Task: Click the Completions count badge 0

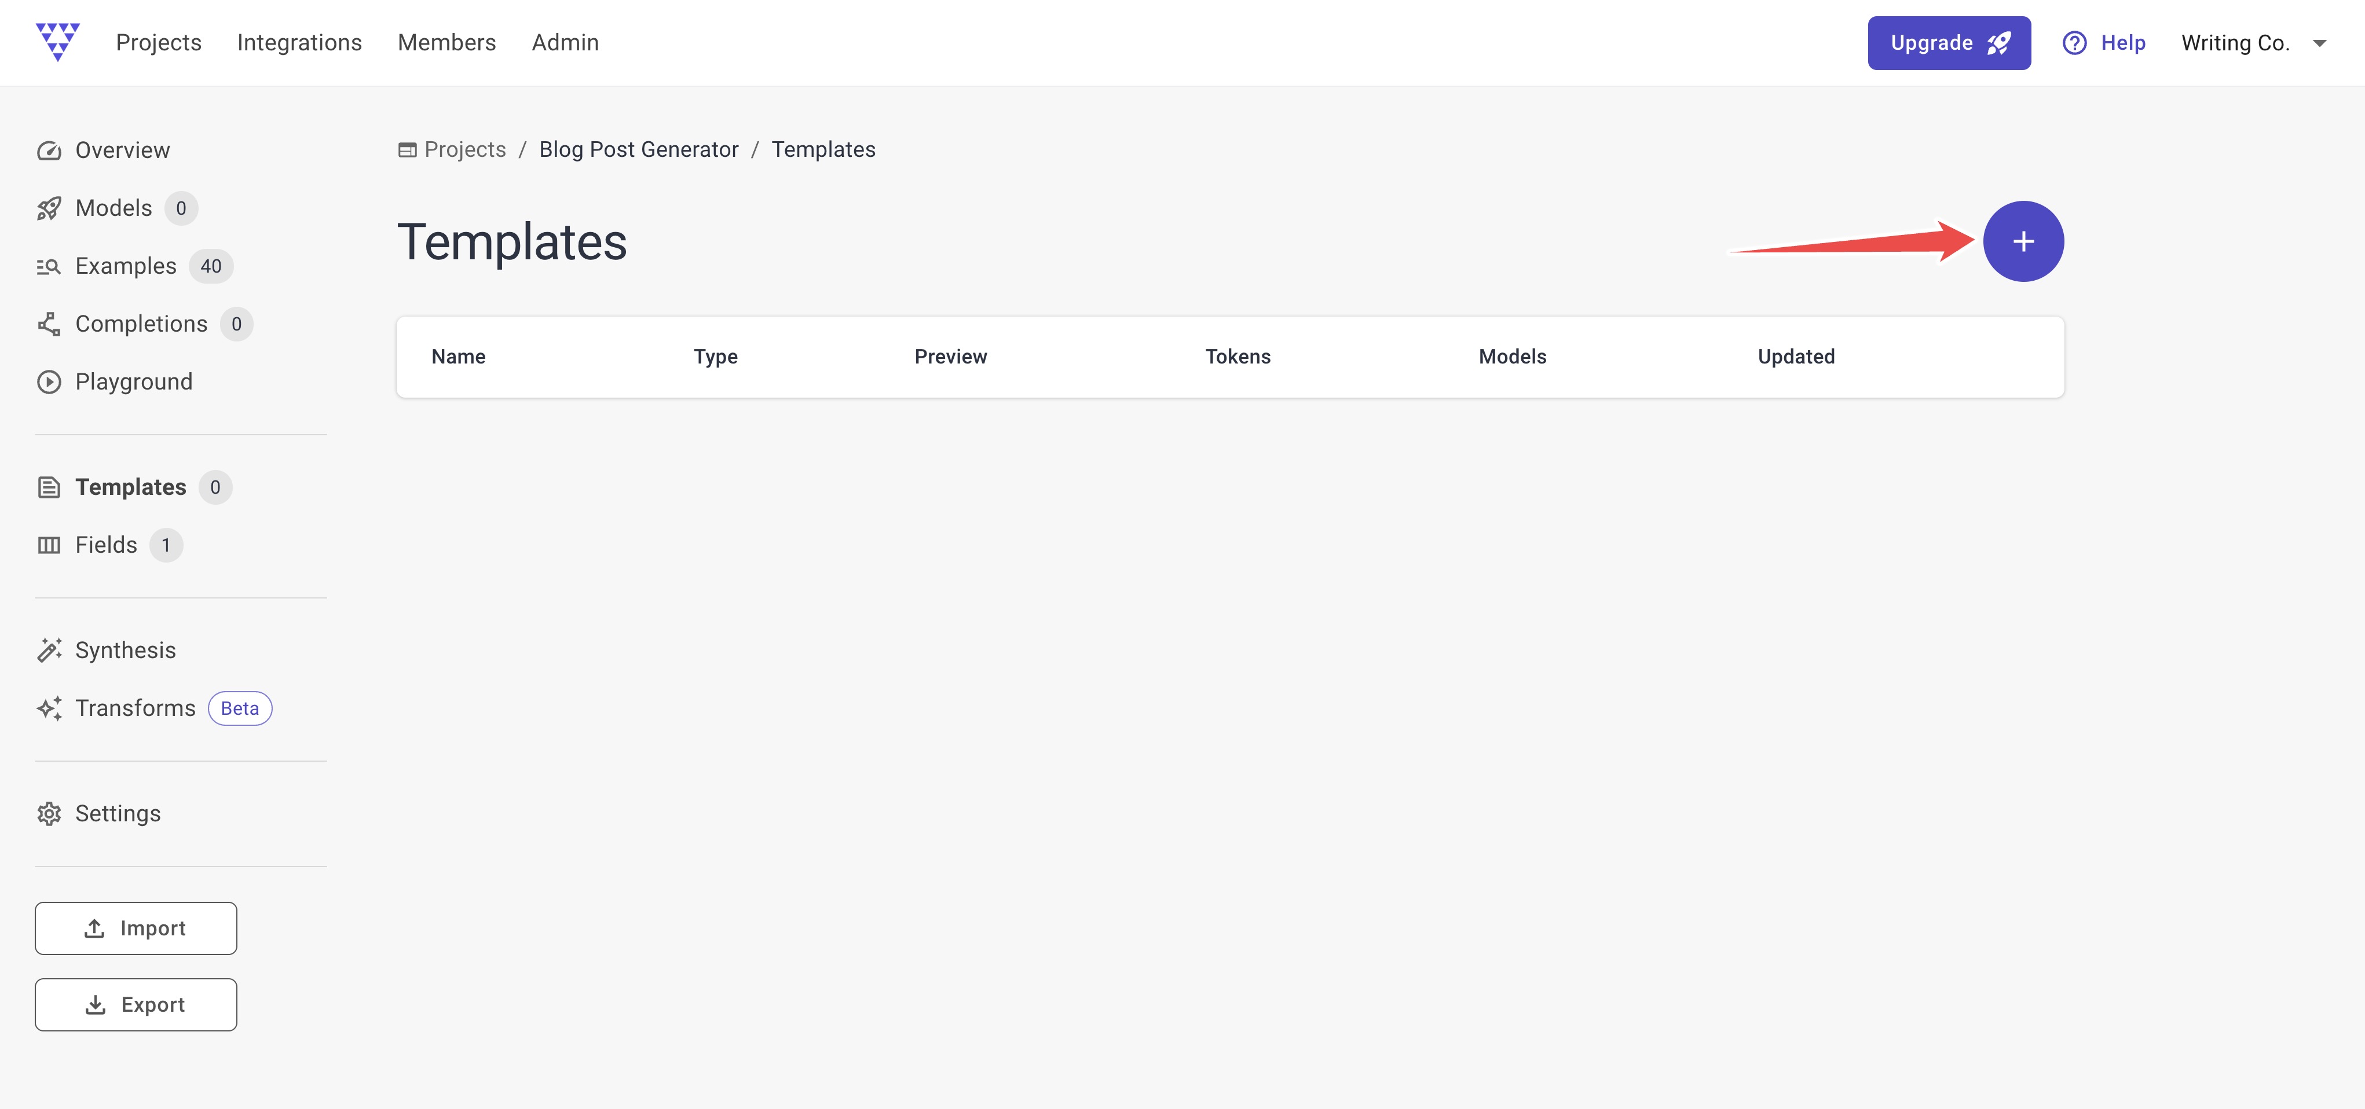Action: coord(237,324)
